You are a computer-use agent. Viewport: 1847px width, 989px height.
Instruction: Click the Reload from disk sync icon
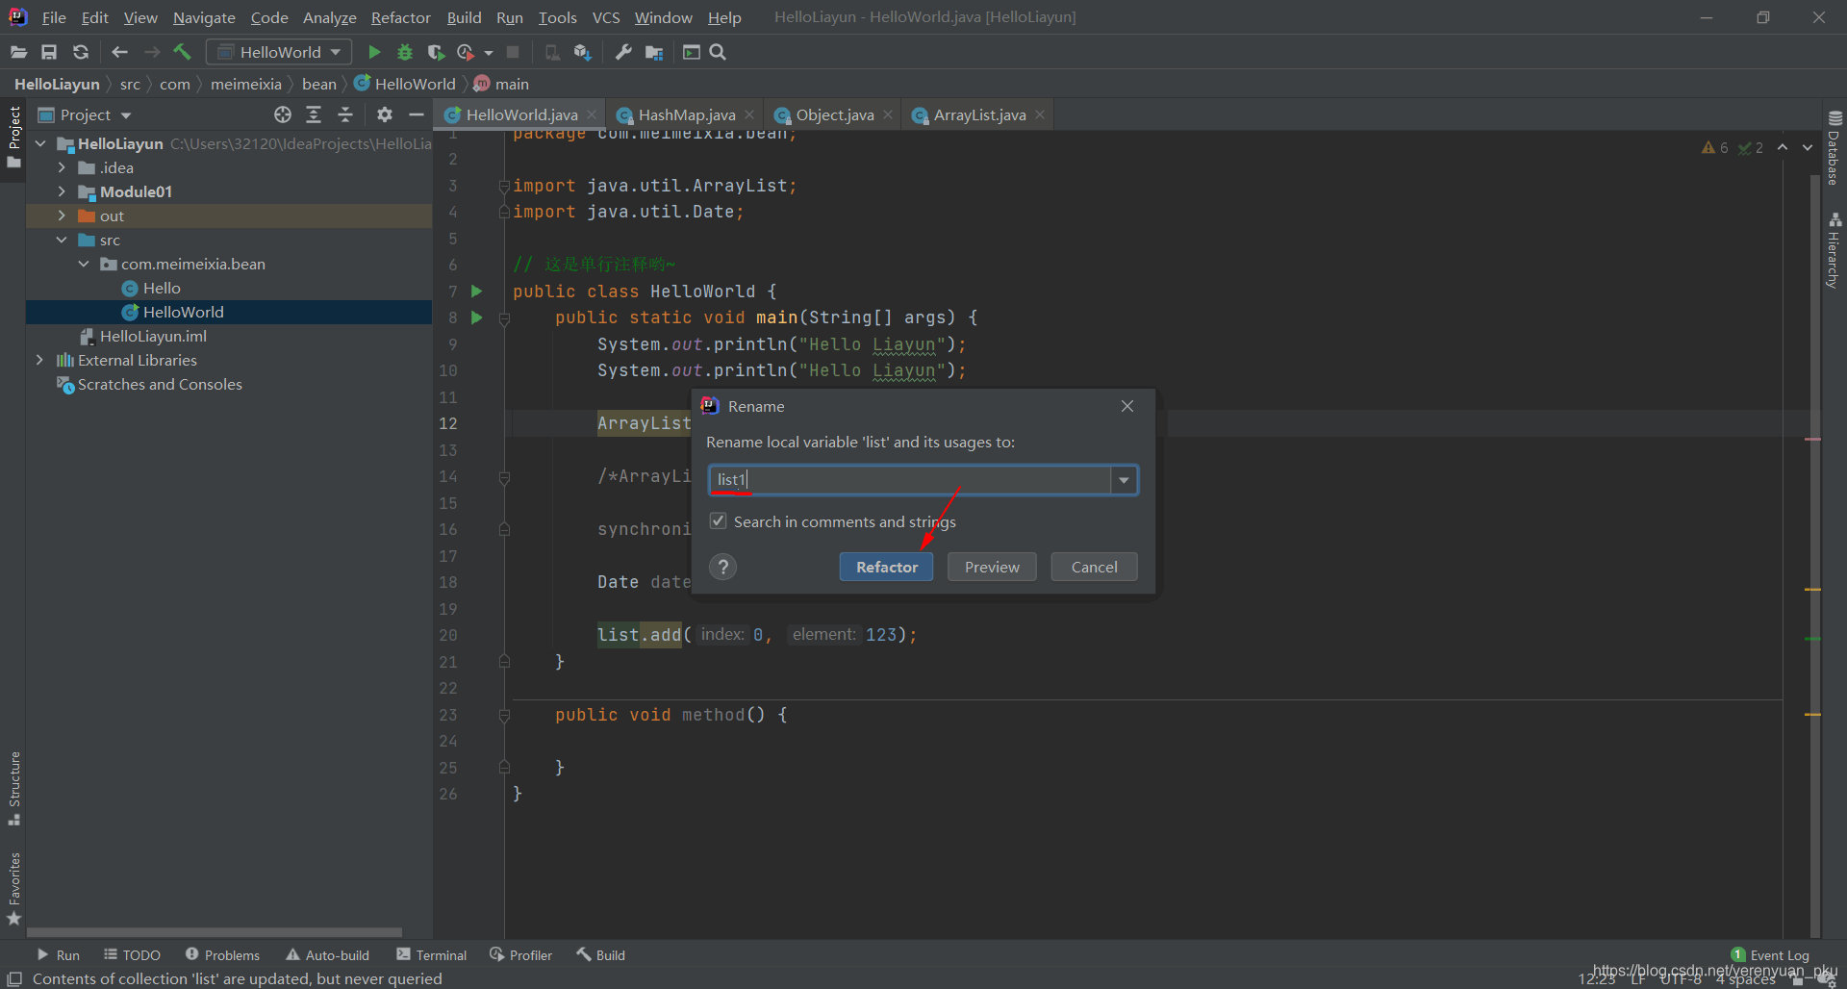pyautogui.click(x=81, y=52)
